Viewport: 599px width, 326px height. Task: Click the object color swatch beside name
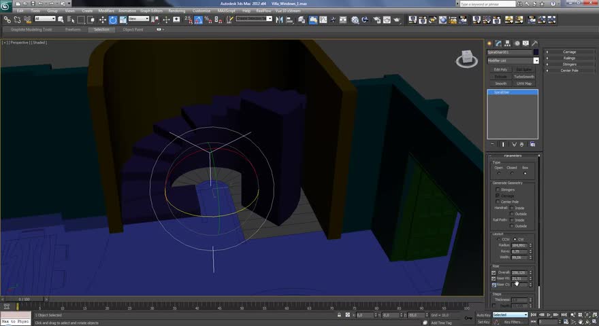tap(536, 52)
